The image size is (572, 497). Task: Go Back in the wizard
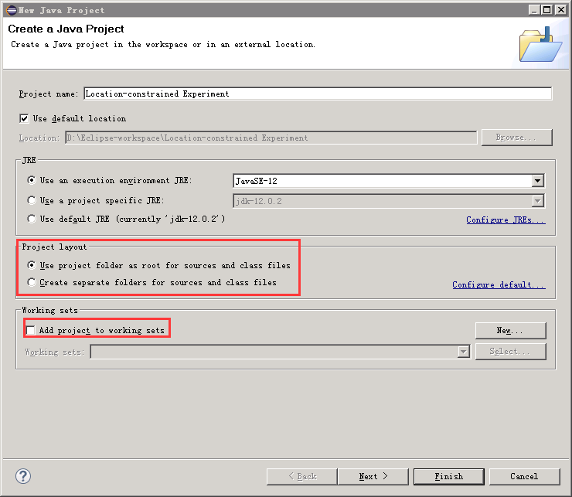pos(301,477)
